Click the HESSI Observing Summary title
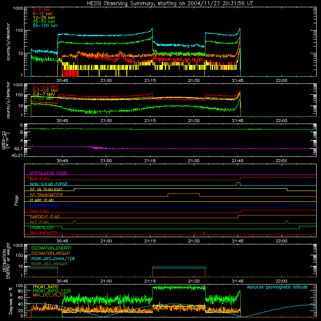The height and width of the screenshot is (321, 321). pos(170,3)
